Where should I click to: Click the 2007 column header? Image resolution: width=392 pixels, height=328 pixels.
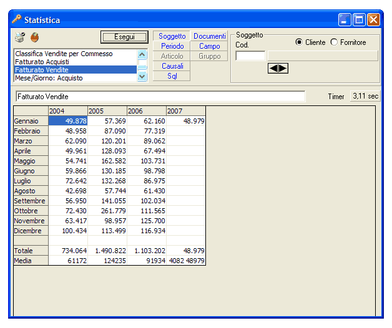(186, 111)
